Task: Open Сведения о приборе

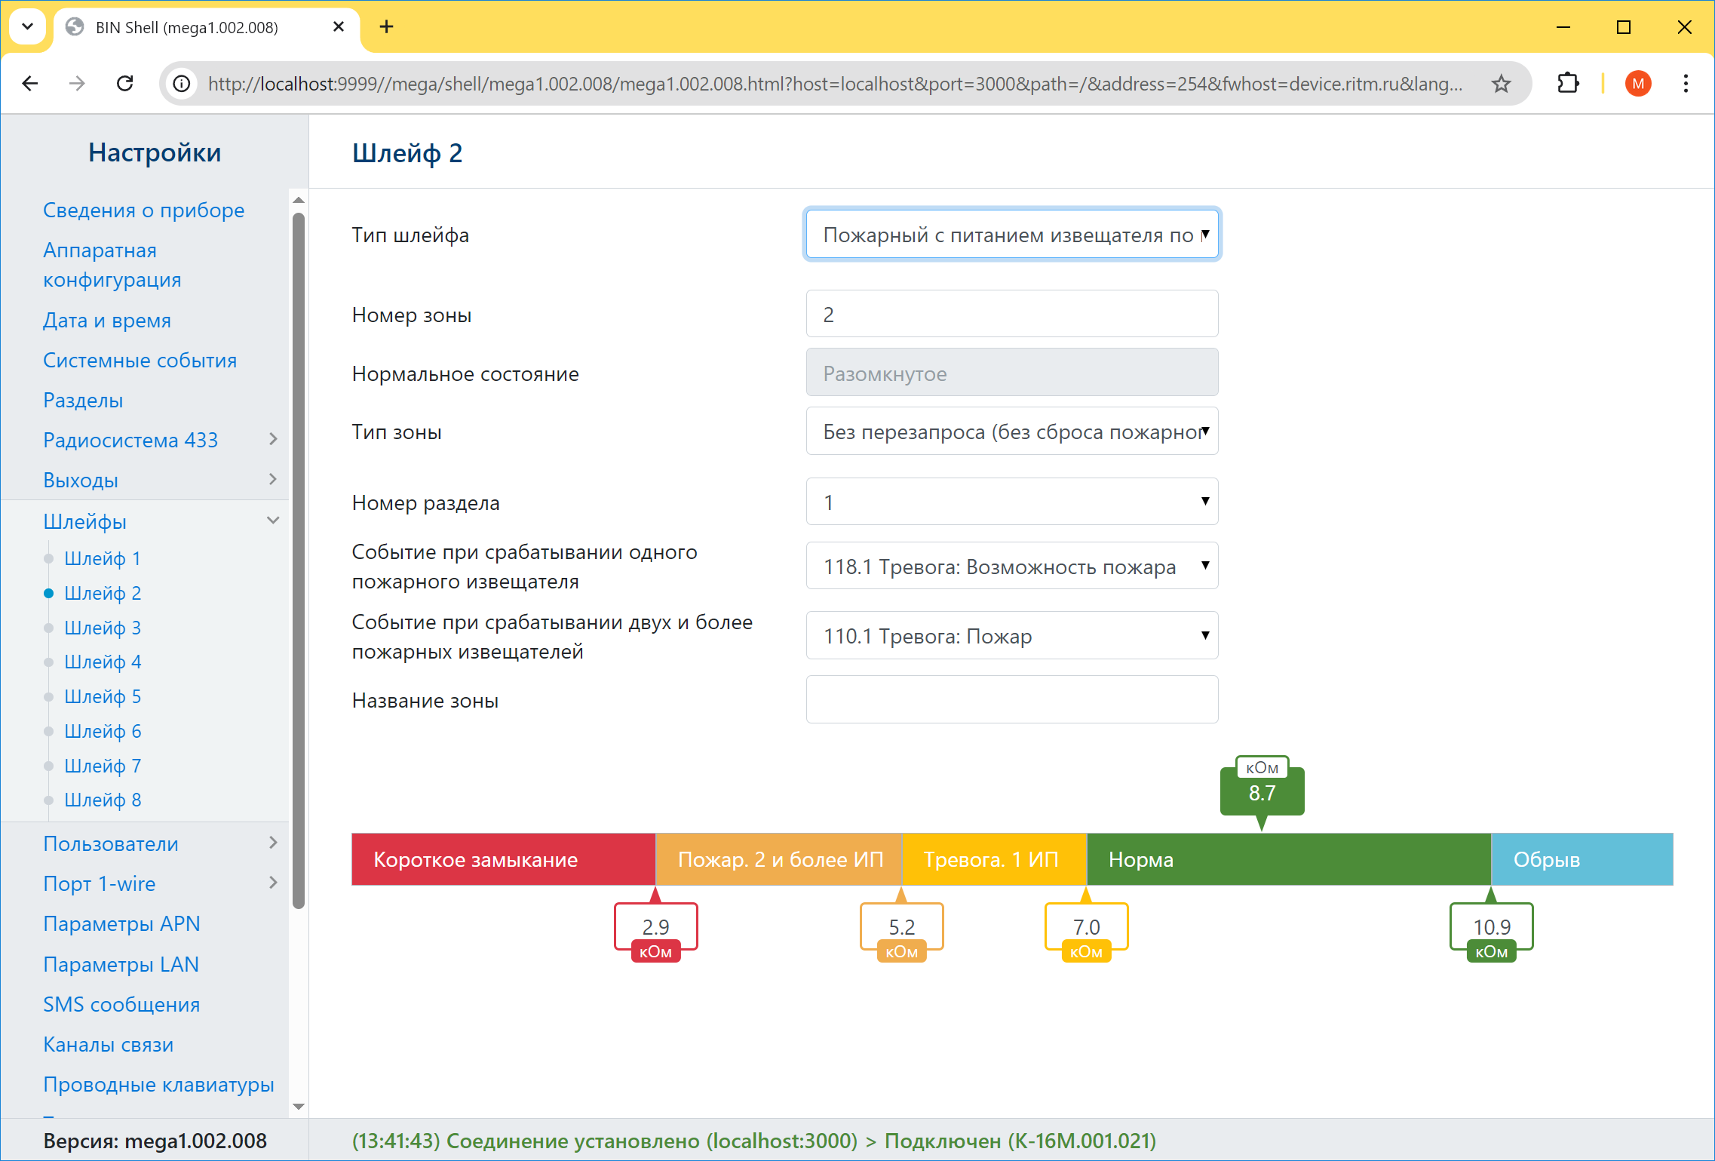Action: coord(143,210)
